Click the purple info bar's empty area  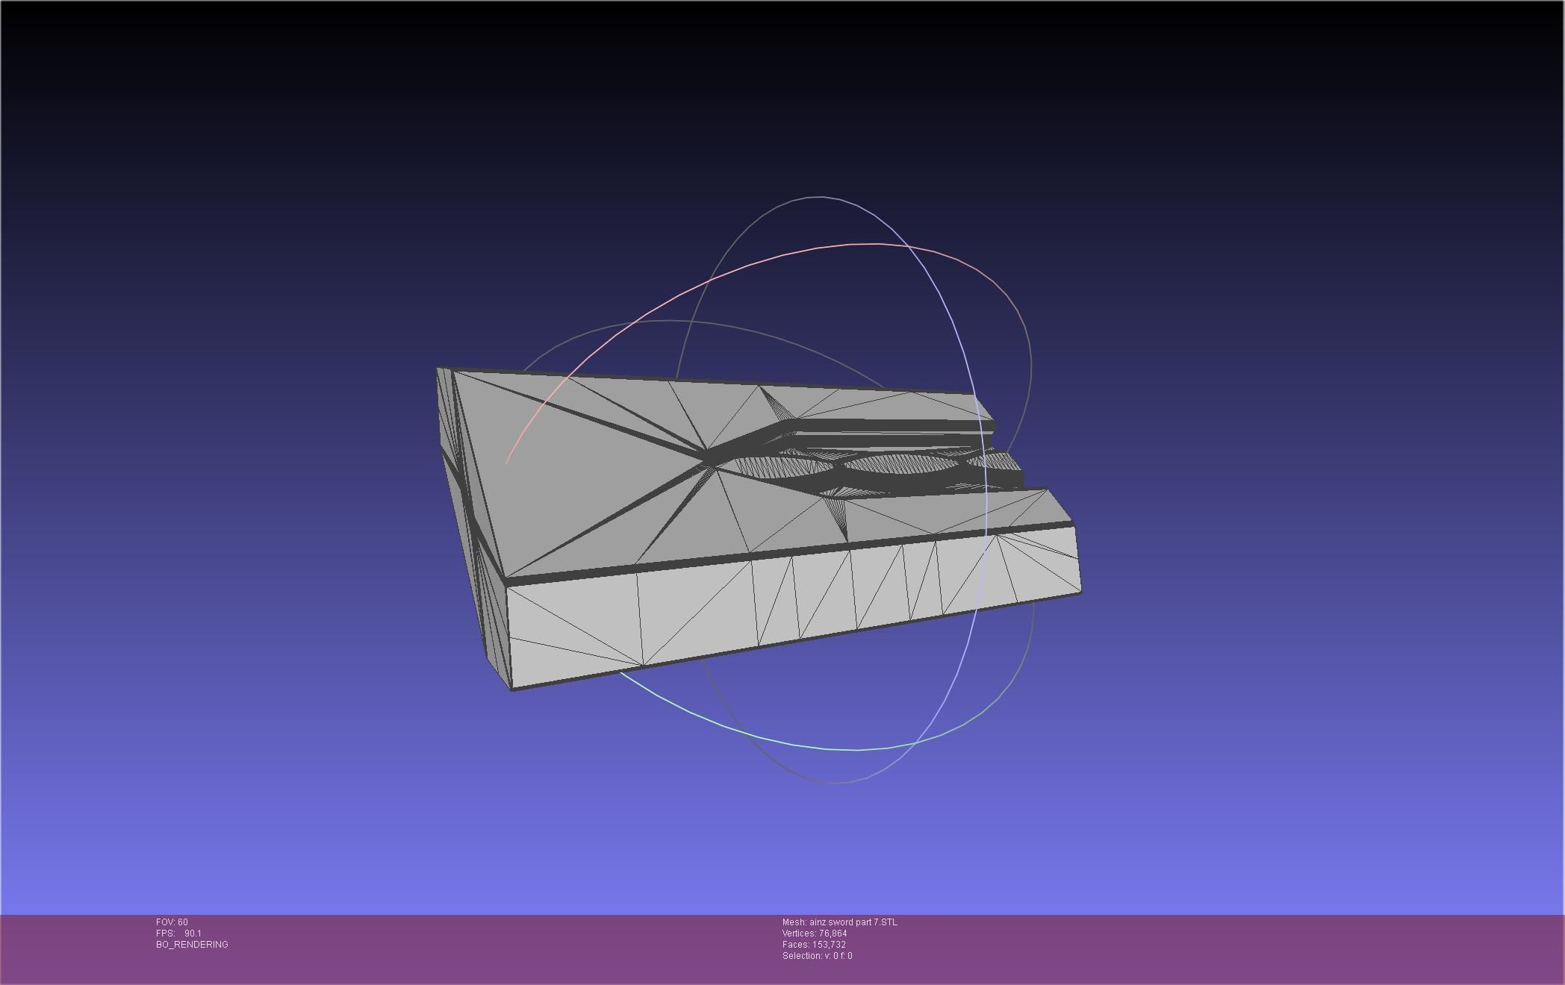(1195, 948)
